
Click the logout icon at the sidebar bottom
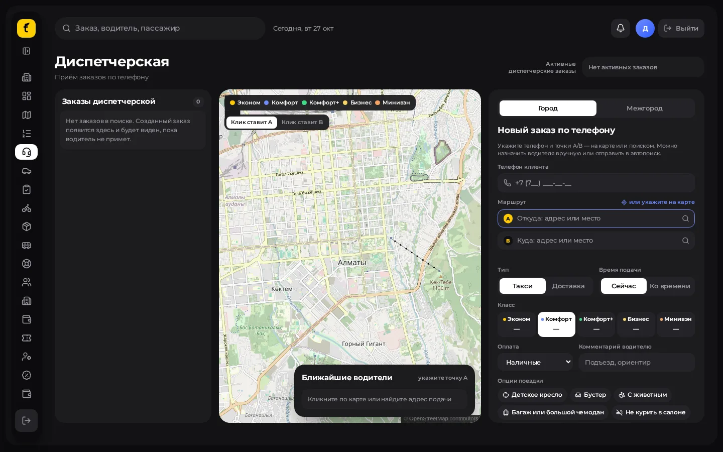pos(27,420)
